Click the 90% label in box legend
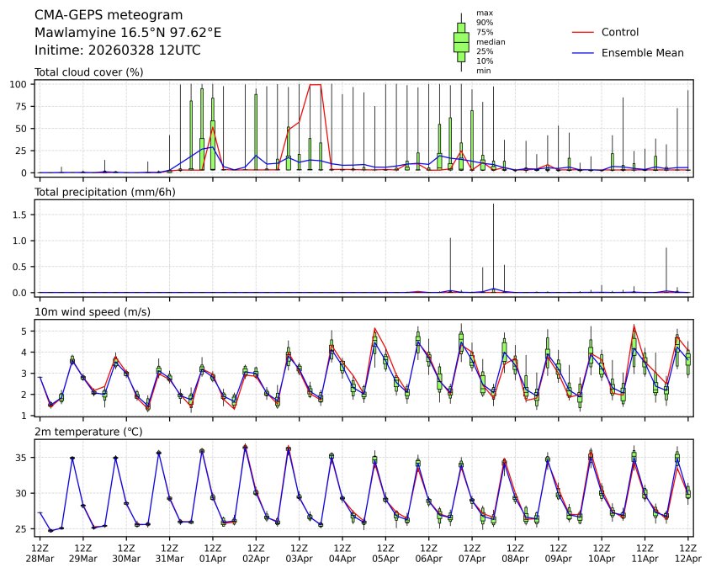 tap(485, 22)
